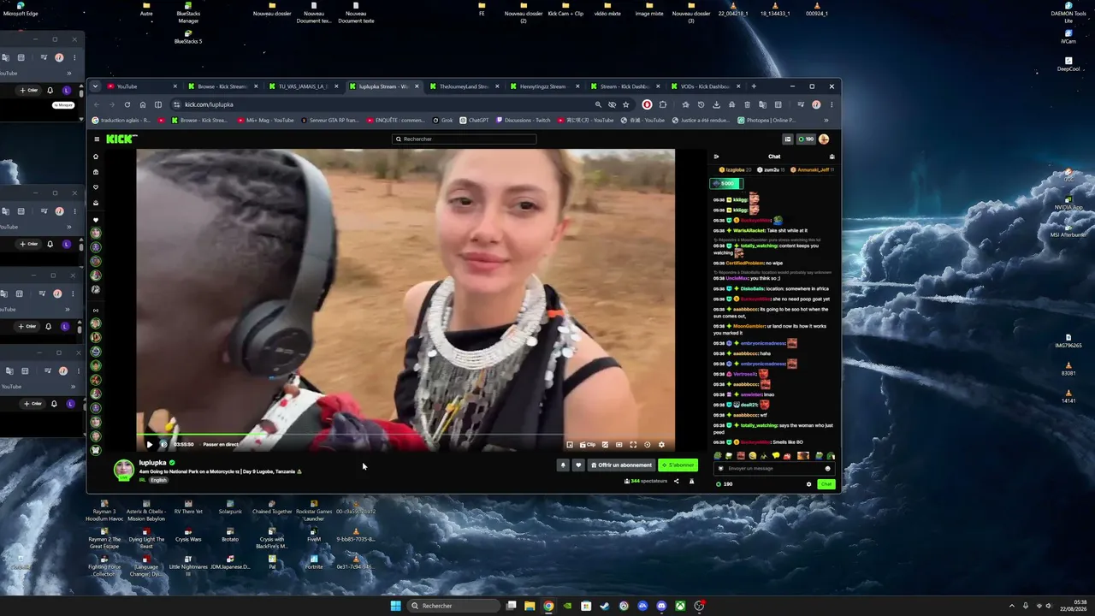Image resolution: width=1095 pixels, height=616 pixels.
Task: Open chat users list icon
Action: click(x=832, y=157)
